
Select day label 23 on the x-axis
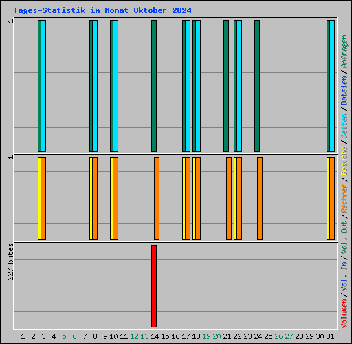pyautogui.click(x=247, y=336)
